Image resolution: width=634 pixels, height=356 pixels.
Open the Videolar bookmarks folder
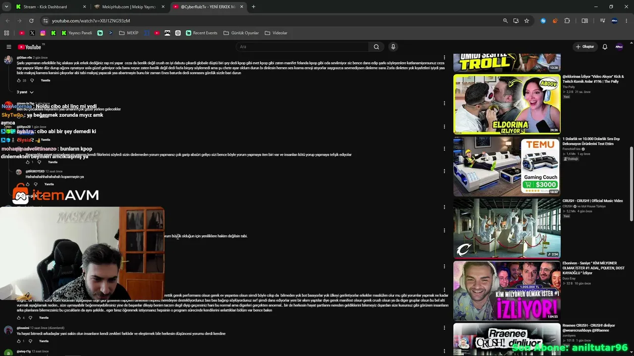tap(276, 33)
